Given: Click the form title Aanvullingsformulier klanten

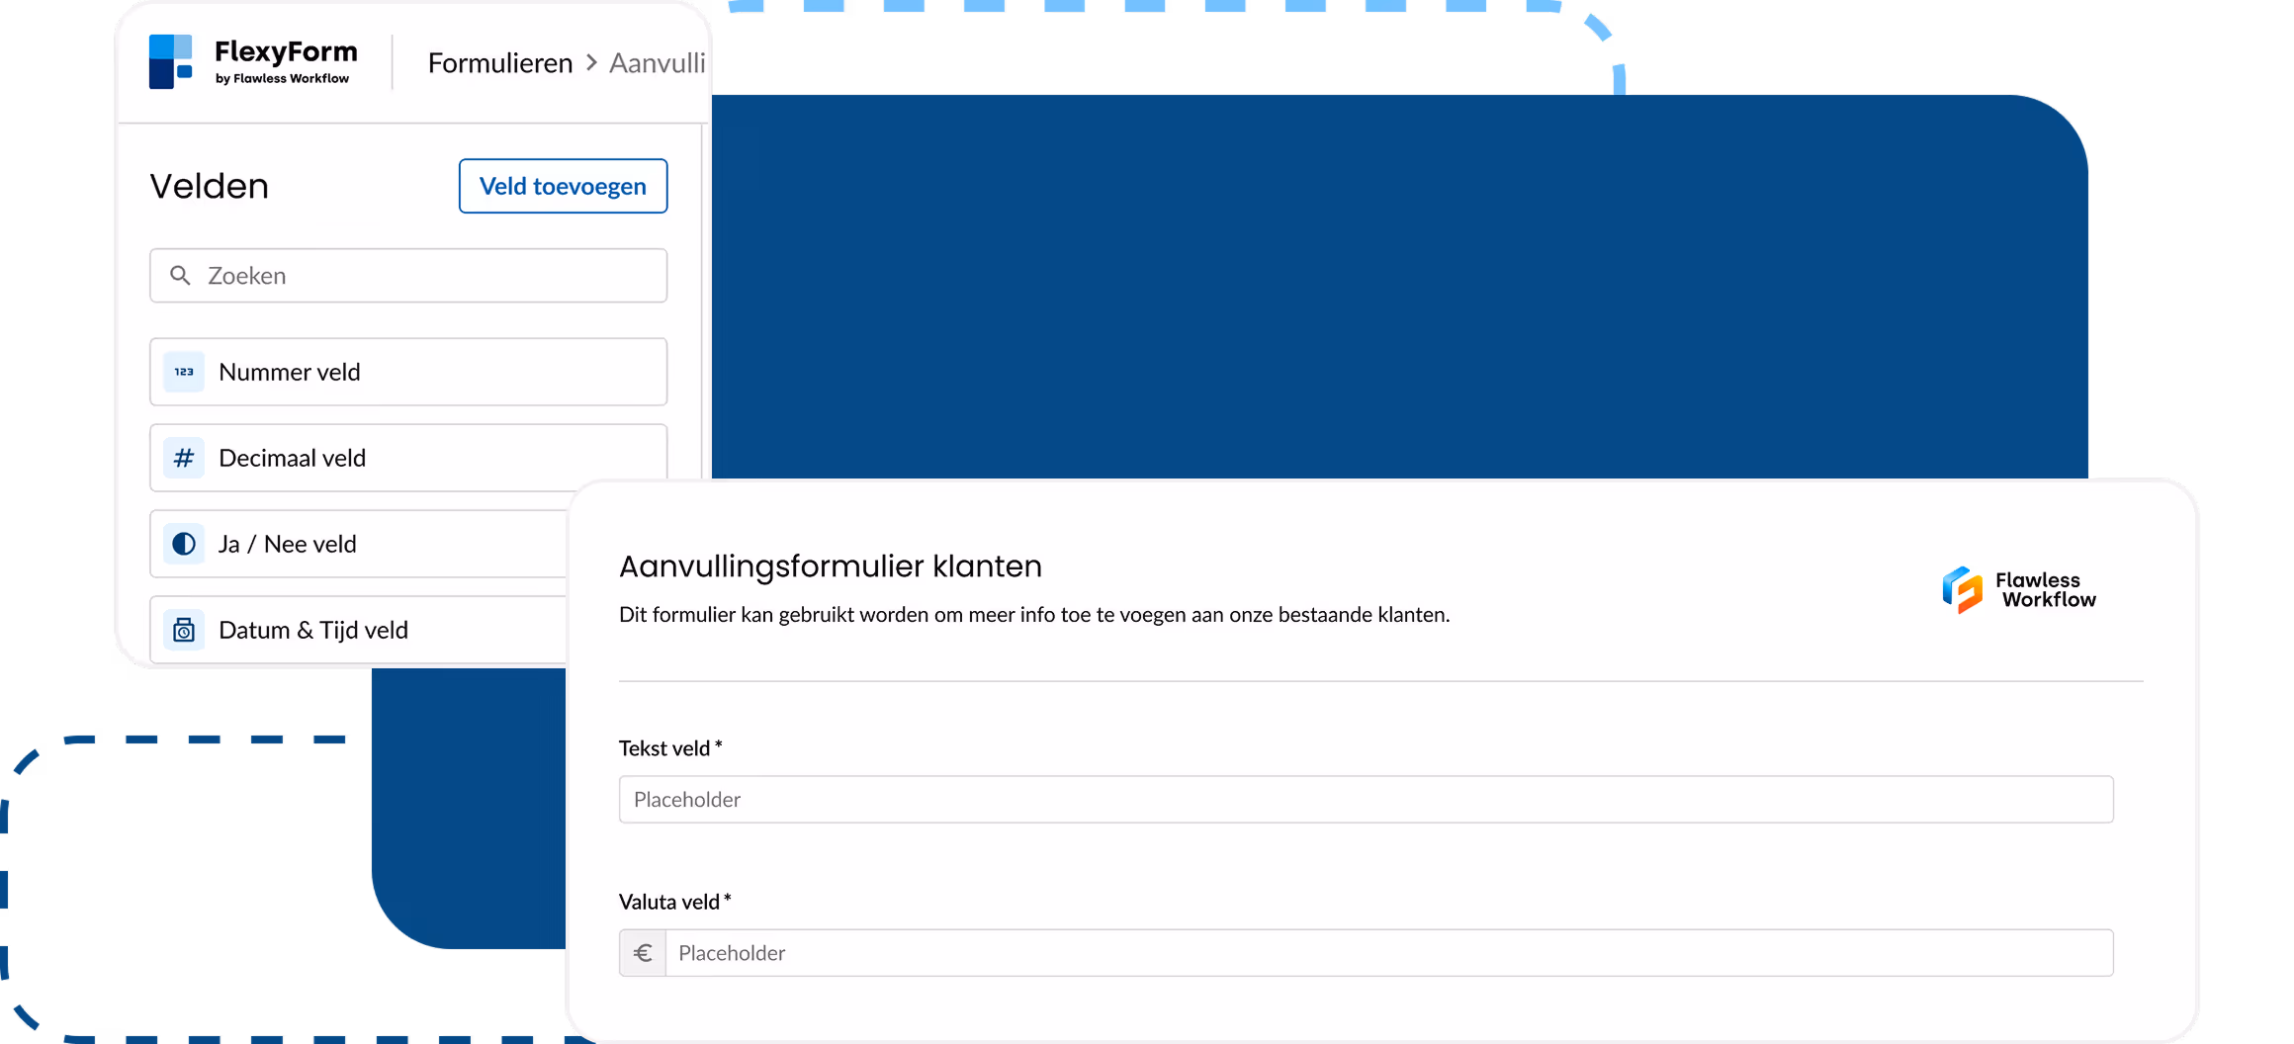Looking at the screenshot, I should [830, 565].
